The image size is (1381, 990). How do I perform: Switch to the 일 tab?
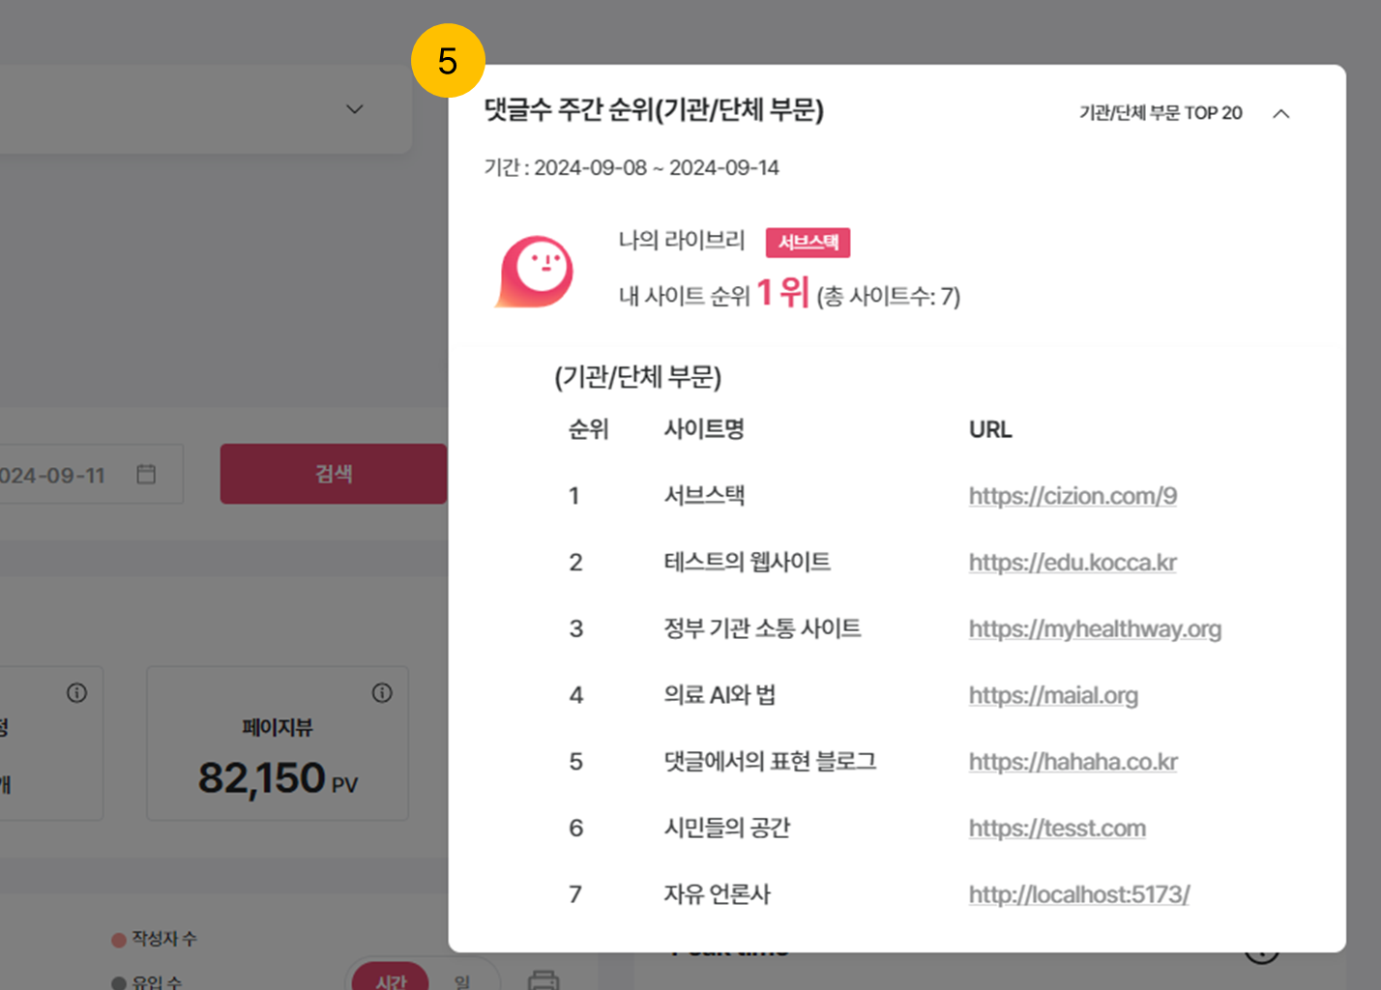[462, 980]
